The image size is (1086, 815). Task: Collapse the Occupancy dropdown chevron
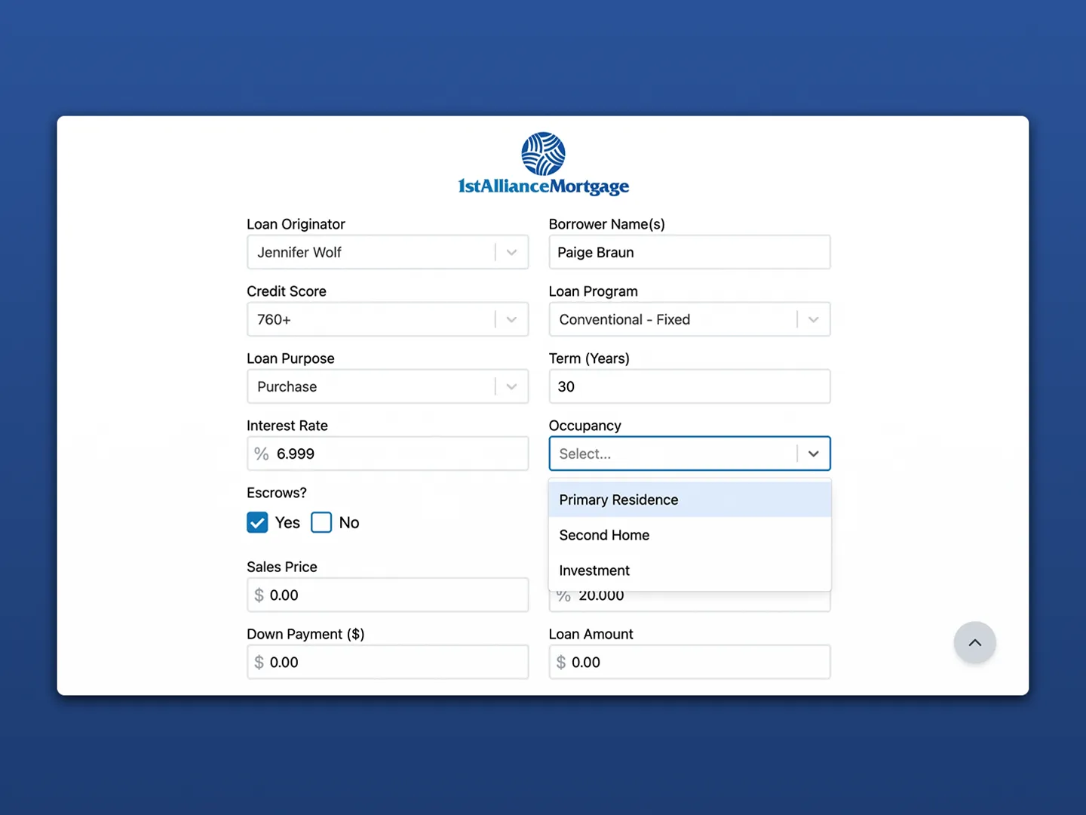coord(813,454)
